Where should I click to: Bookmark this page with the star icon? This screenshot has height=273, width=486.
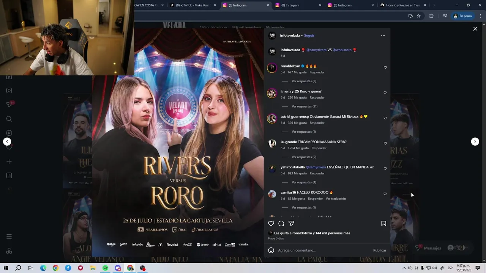[419, 16]
